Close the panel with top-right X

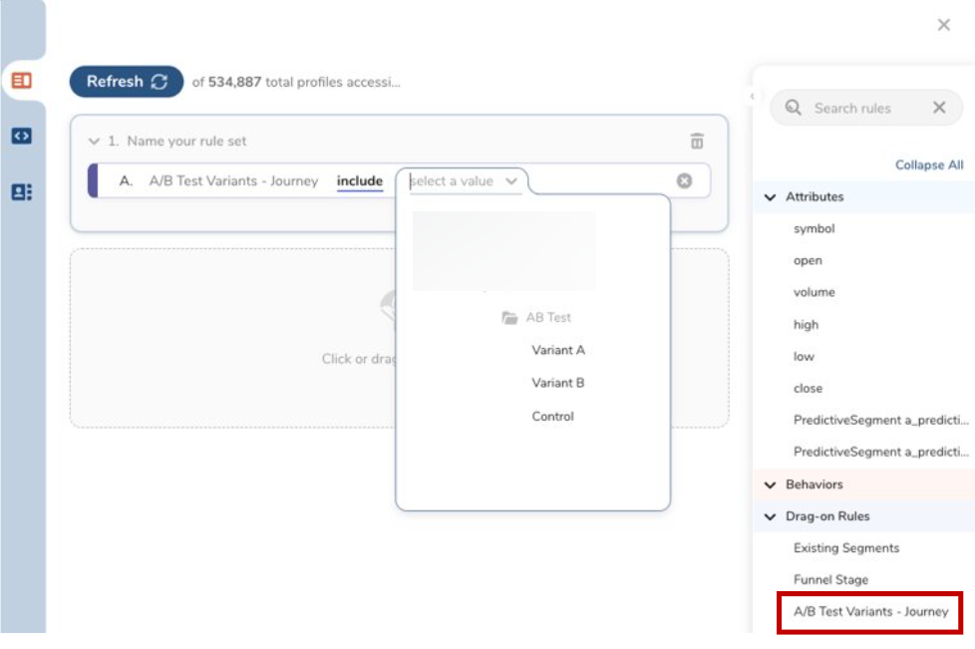[943, 25]
